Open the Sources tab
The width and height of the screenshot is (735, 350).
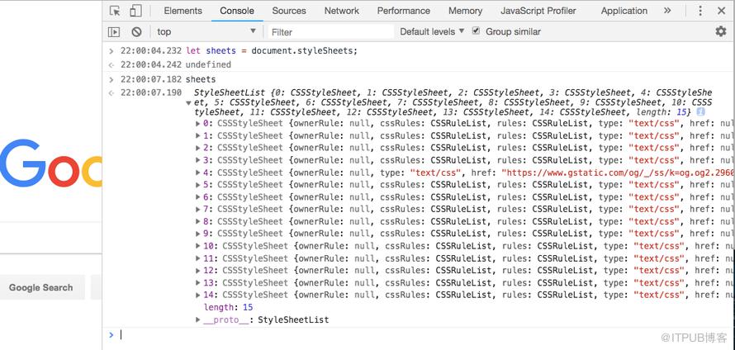tap(289, 11)
